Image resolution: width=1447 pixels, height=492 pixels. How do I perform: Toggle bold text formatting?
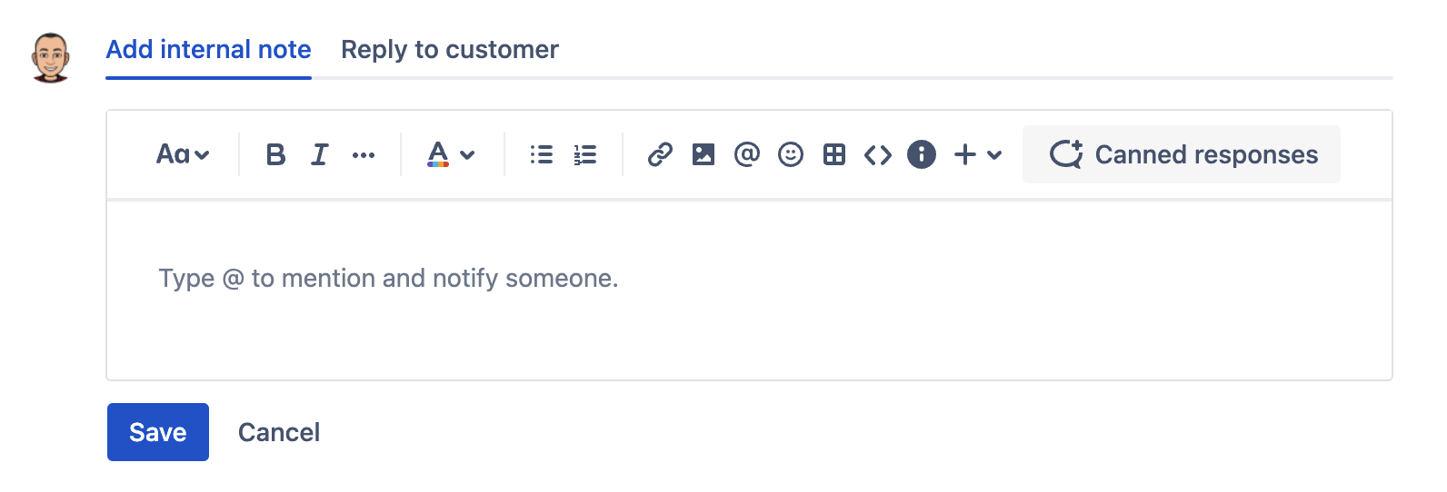click(275, 155)
